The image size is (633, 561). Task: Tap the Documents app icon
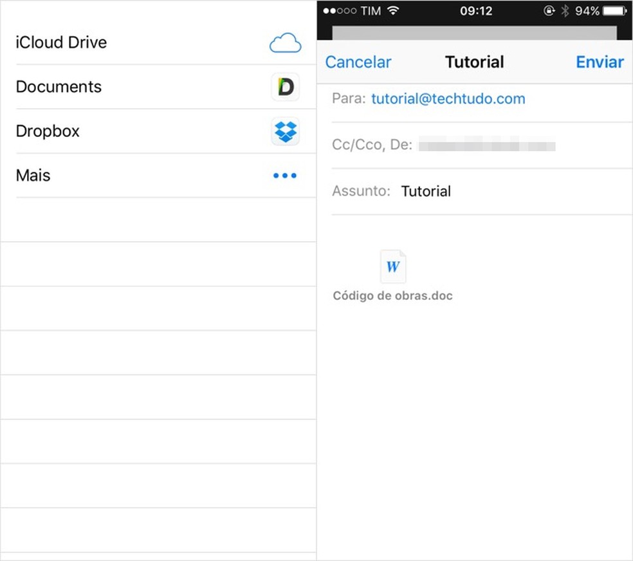(x=286, y=87)
